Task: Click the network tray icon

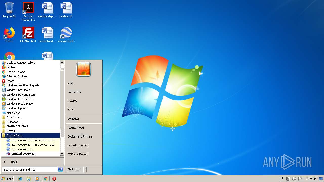Action: tap(288, 179)
